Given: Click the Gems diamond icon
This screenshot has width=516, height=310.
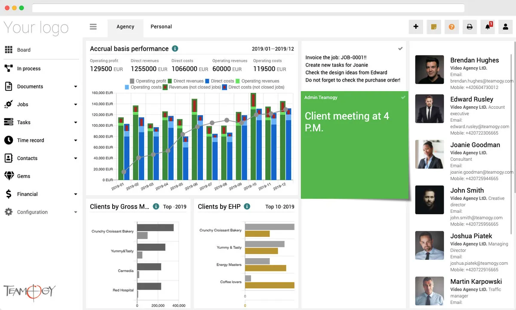Looking at the screenshot, I should [9, 176].
